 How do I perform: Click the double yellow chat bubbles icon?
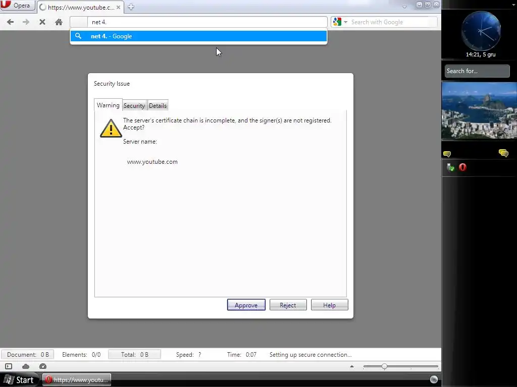pyautogui.click(x=503, y=153)
